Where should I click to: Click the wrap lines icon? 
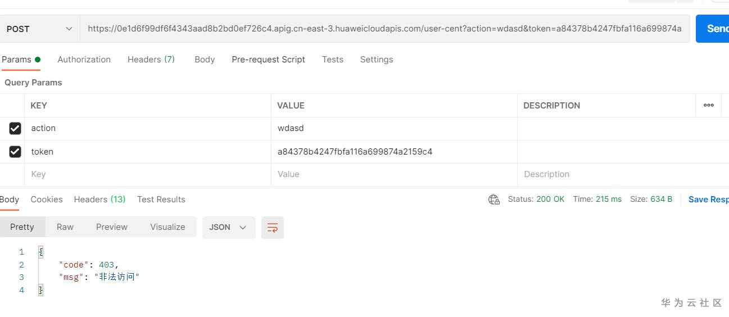273,228
